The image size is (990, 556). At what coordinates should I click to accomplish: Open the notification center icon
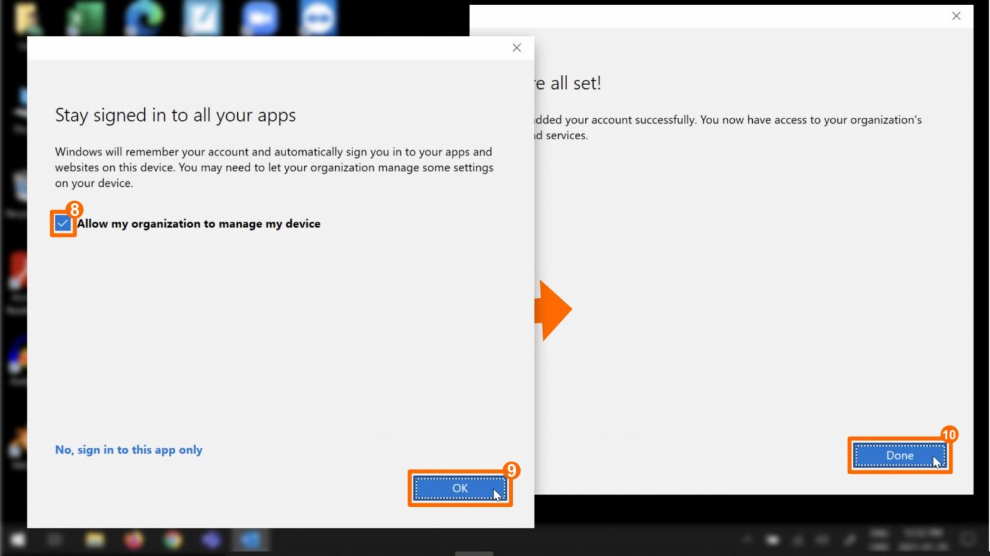click(x=969, y=539)
